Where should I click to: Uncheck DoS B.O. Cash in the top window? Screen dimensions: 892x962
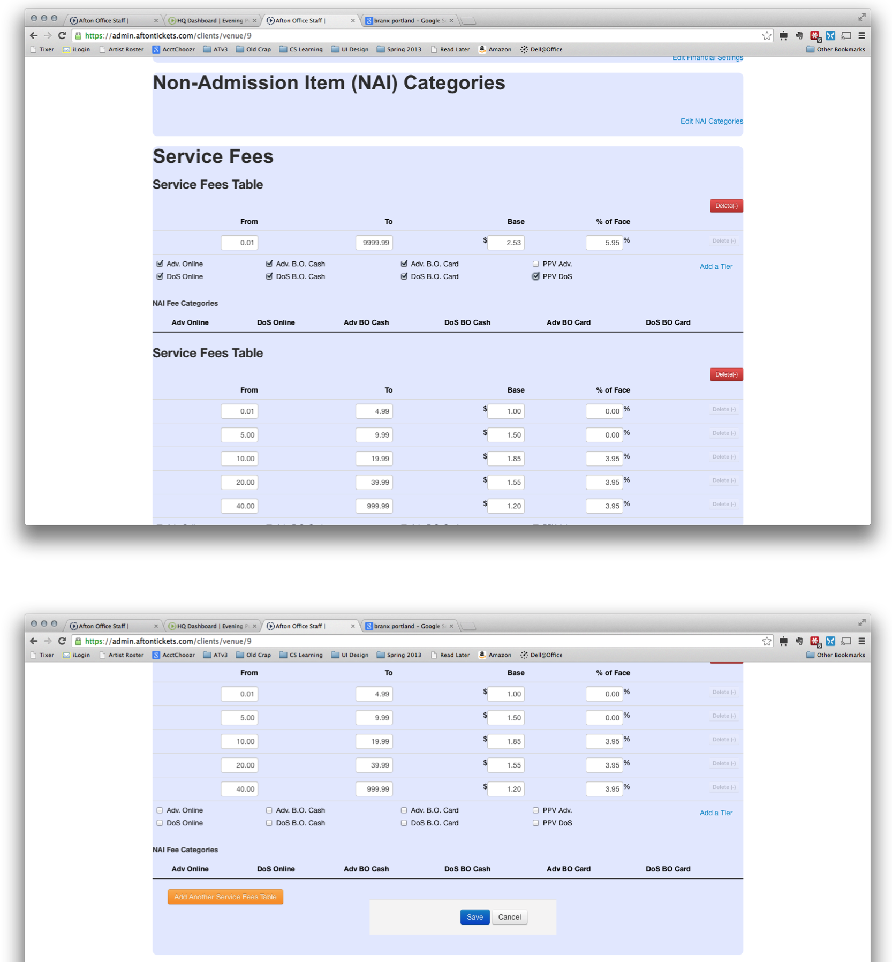point(269,276)
